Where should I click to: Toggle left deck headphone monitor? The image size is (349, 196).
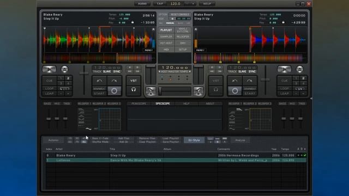[x=134, y=89]
